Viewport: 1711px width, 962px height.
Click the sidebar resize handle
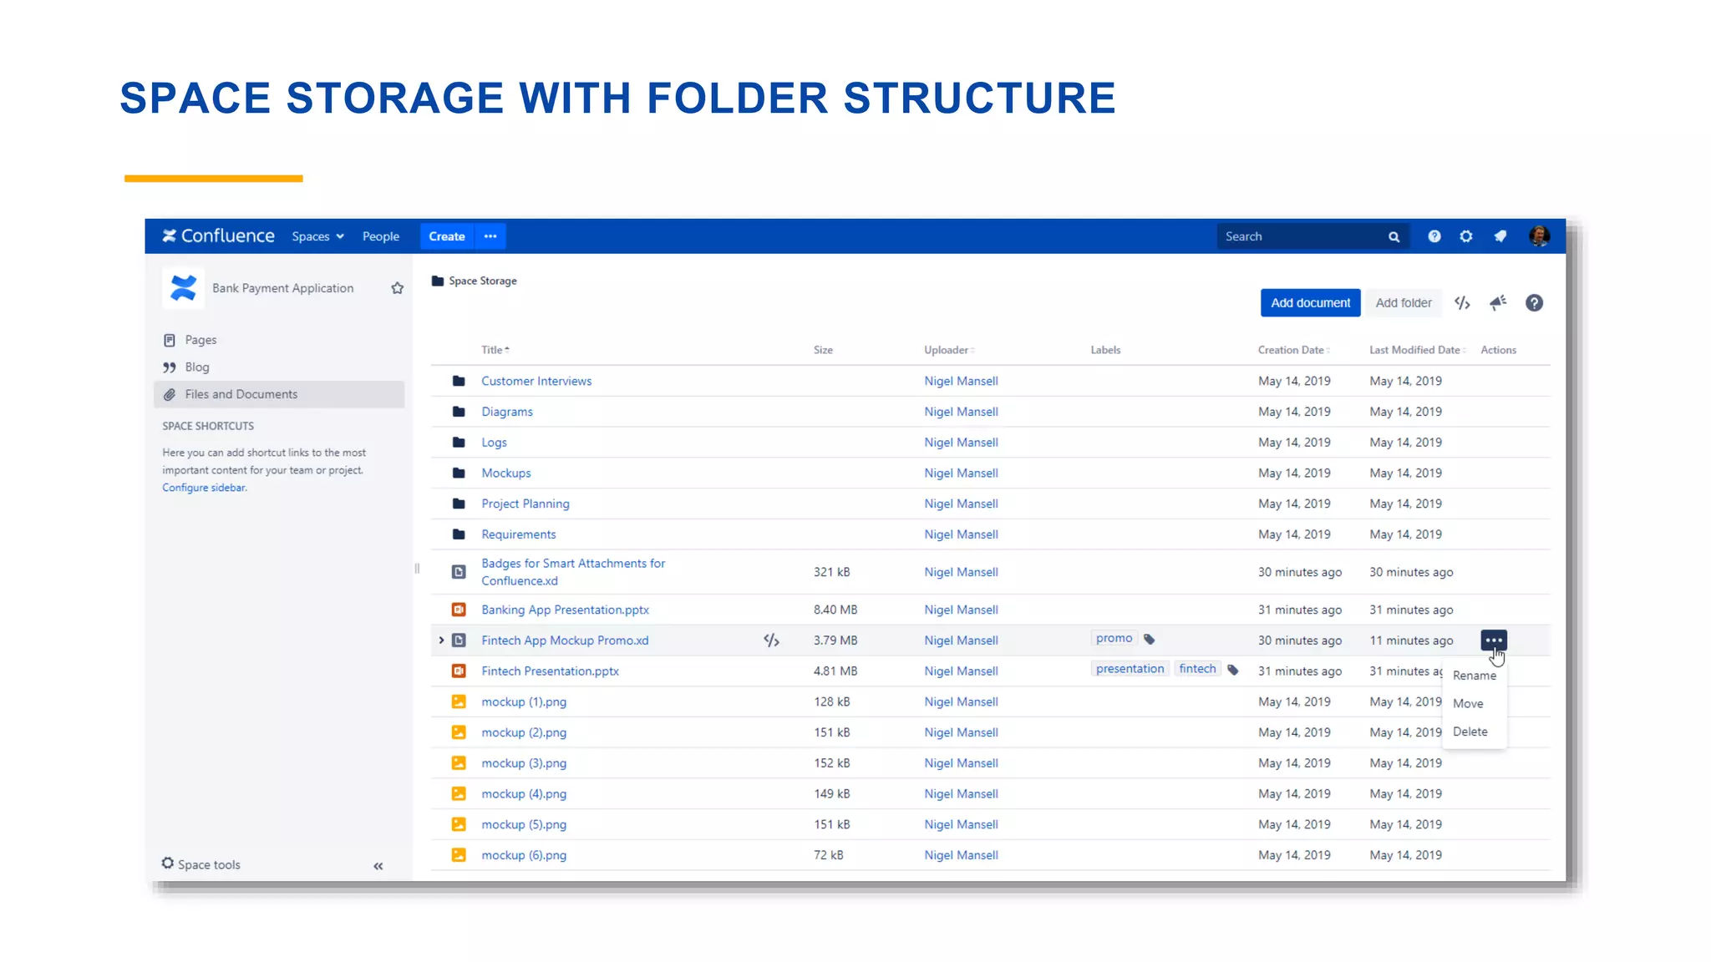click(417, 569)
